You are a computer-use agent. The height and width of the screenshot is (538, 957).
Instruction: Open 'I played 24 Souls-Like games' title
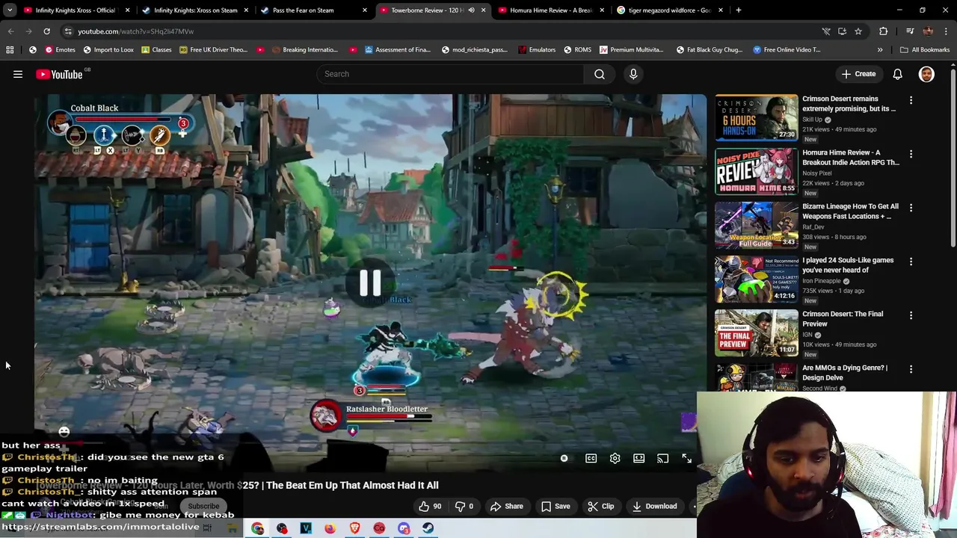click(x=848, y=265)
